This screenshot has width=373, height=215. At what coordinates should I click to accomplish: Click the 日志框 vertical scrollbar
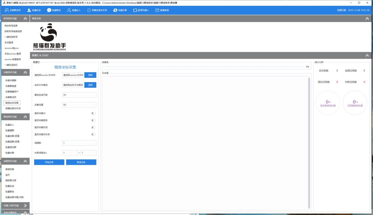click(309, 143)
